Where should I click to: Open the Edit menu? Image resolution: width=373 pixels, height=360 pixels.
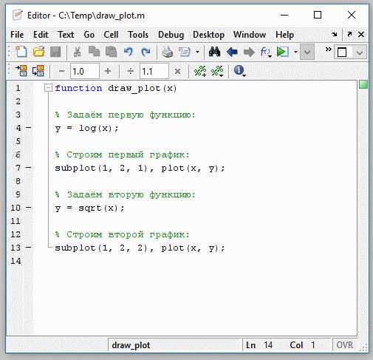click(41, 35)
